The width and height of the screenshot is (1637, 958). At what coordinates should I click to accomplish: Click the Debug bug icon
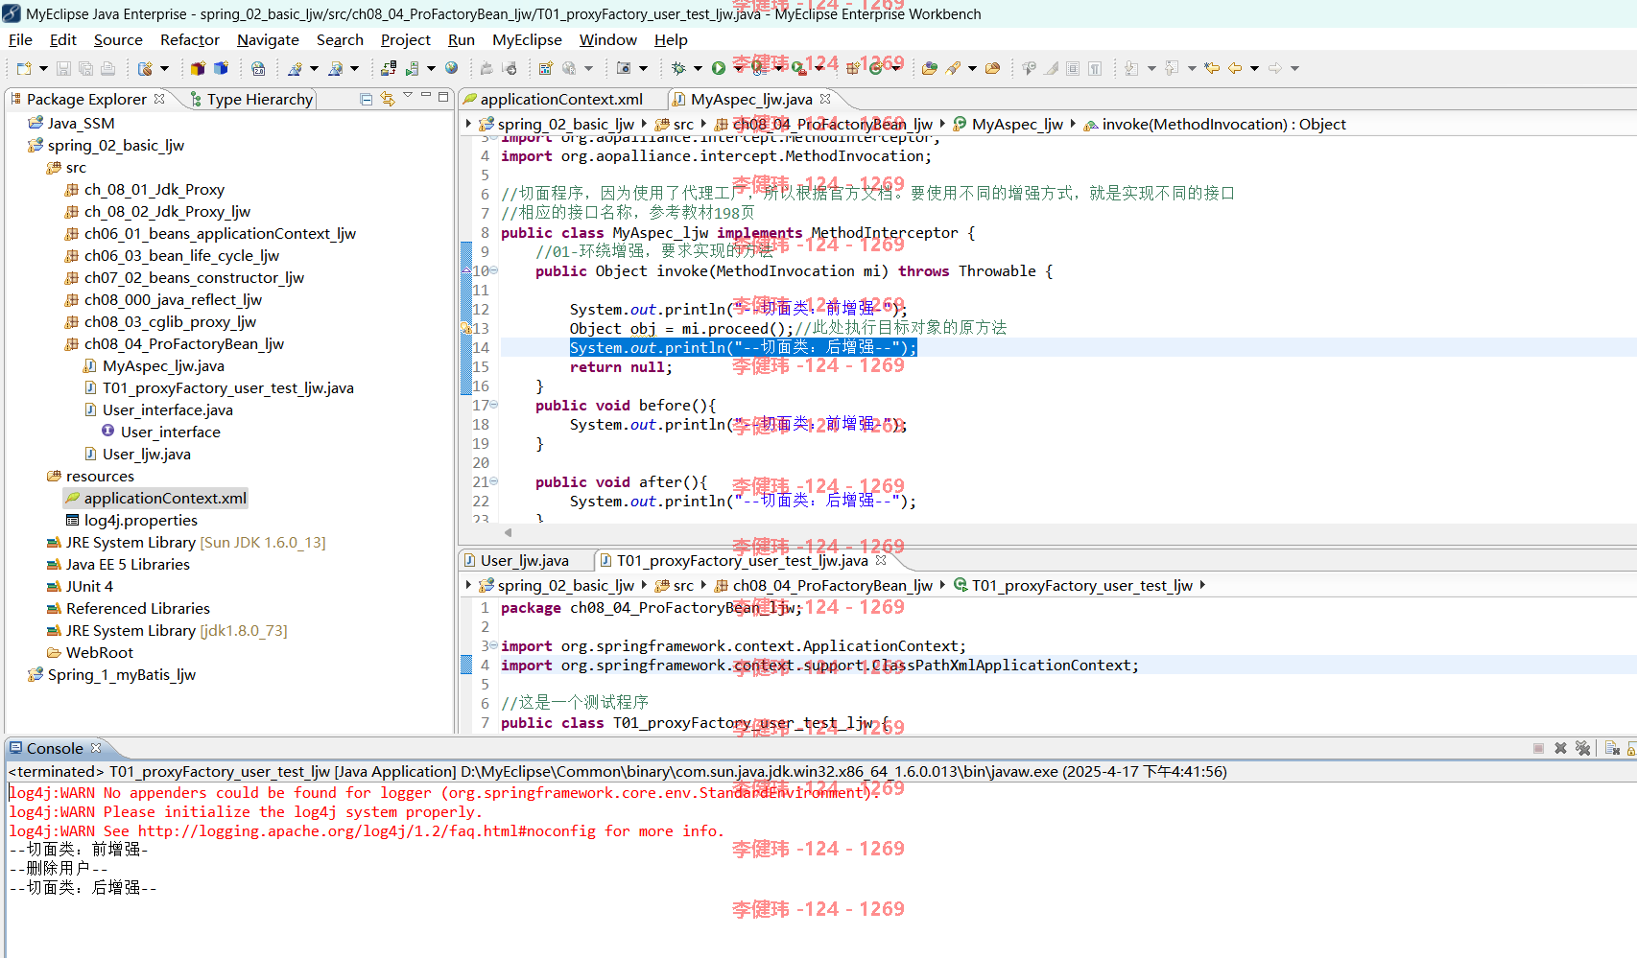coord(678,68)
